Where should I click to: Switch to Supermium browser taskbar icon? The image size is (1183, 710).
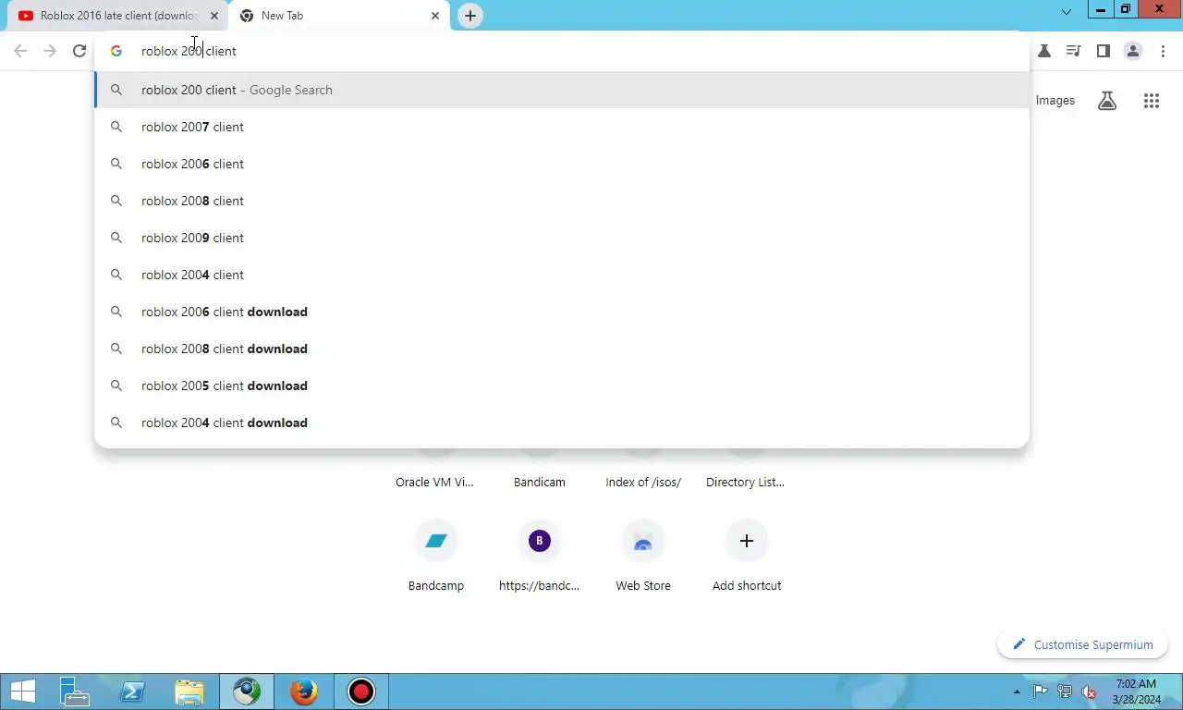[x=247, y=692]
